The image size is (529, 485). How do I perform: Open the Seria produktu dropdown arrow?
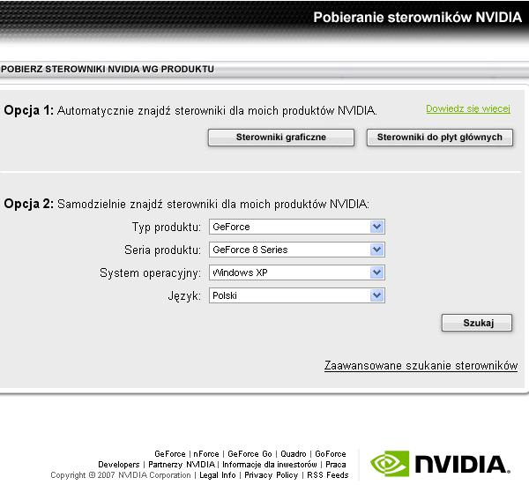pos(376,250)
